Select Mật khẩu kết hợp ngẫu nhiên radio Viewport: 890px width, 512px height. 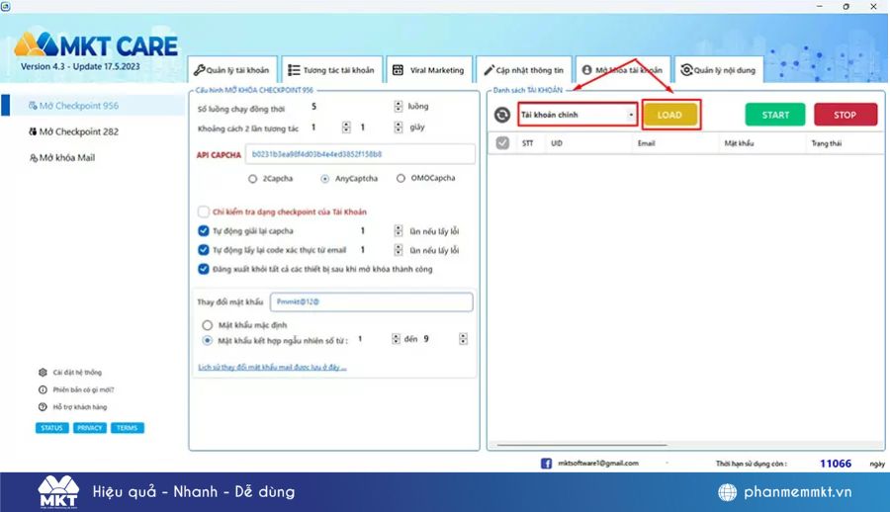(x=208, y=341)
